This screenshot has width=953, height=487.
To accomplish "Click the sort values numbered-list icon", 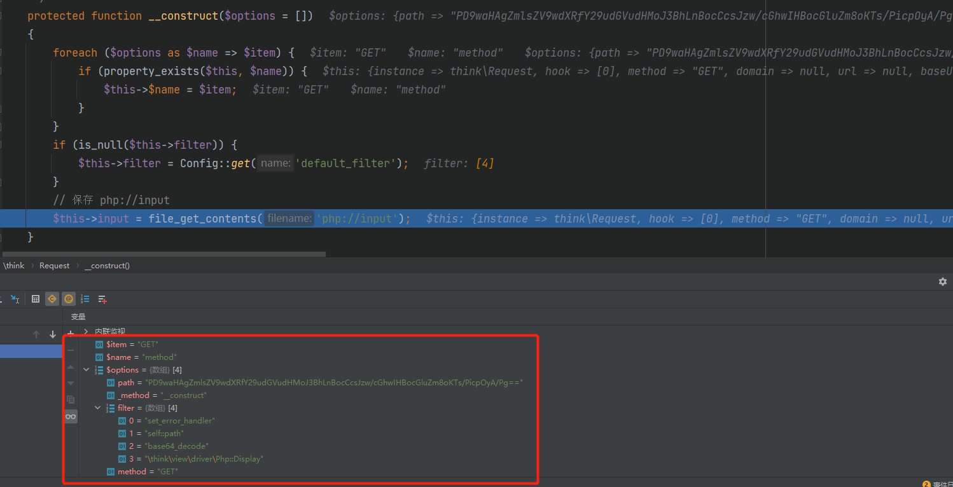I will point(85,299).
